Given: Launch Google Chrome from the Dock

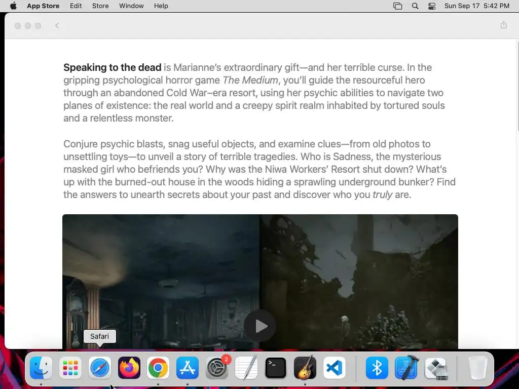Looking at the screenshot, I should pos(158,368).
